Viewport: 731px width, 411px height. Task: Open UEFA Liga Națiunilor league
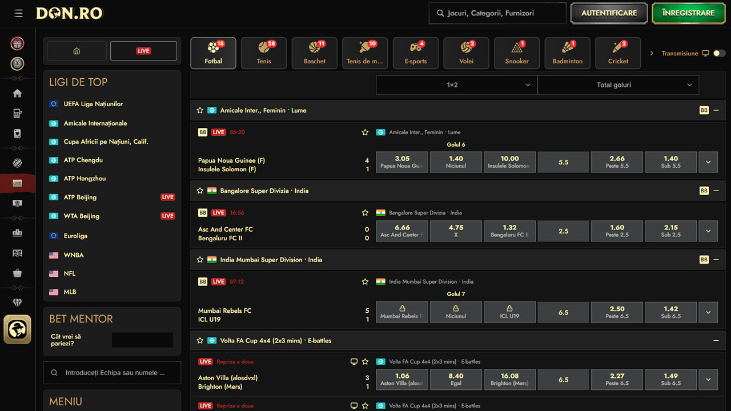pyautogui.click(x=93, y=104)
